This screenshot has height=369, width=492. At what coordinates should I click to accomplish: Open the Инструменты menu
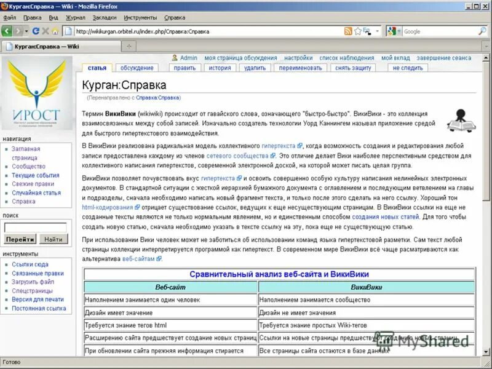tap(140, 18)
